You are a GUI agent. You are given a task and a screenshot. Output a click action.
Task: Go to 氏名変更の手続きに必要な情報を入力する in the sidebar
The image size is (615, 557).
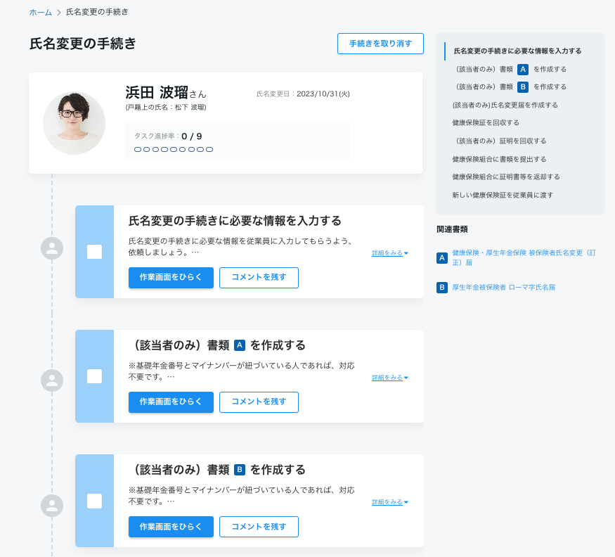coord(517,51)
